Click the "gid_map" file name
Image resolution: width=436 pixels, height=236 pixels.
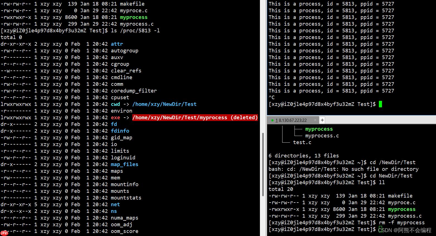click(121, 138)
